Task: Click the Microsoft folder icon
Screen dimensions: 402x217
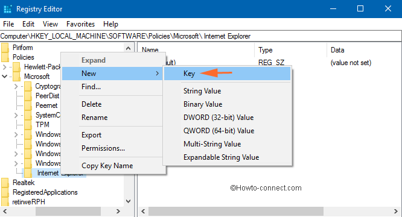Action: (16, 77)
